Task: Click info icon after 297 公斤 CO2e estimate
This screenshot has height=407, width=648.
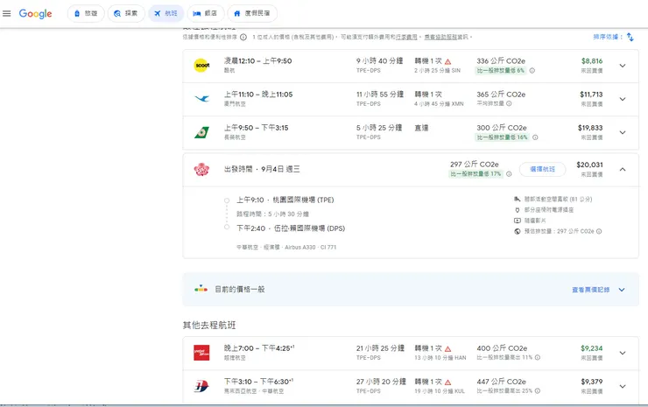Action: (599, 231)
